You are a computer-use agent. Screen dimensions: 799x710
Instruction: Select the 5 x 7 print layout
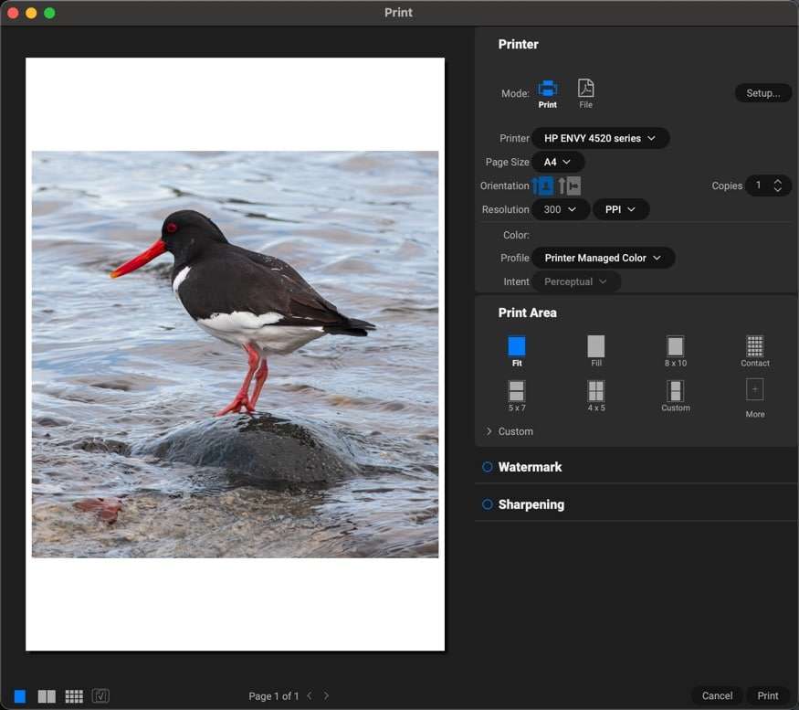[x=516, y=396]
